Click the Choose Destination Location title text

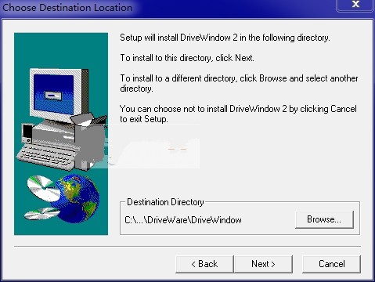pos(67,8)
